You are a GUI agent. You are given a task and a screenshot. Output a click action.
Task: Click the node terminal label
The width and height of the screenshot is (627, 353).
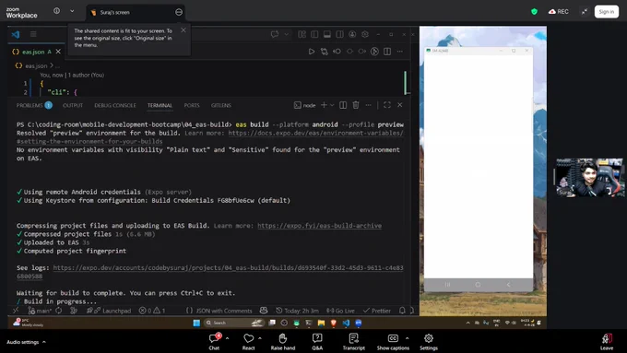304,105
